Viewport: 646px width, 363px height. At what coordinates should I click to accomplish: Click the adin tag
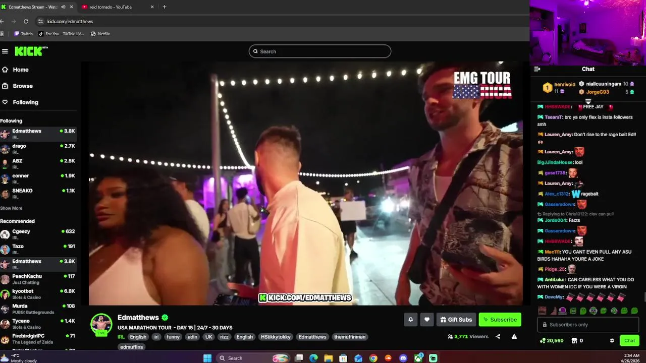pyautogui.click(x=192, y=337)
